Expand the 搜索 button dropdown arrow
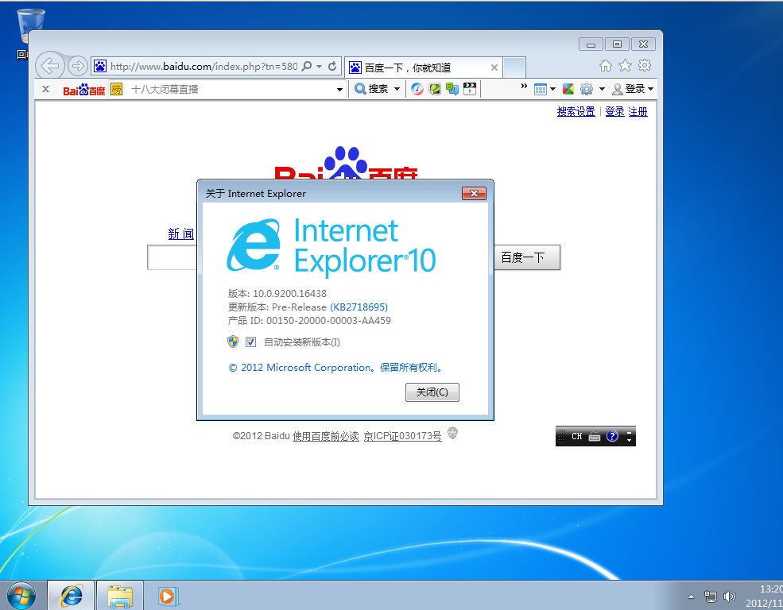The width and height of the screenshot is (783, 610). point(397,89)
